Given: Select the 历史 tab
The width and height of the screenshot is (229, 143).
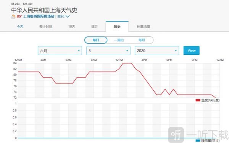Looking at the screenshot, I should click(117, 26).
